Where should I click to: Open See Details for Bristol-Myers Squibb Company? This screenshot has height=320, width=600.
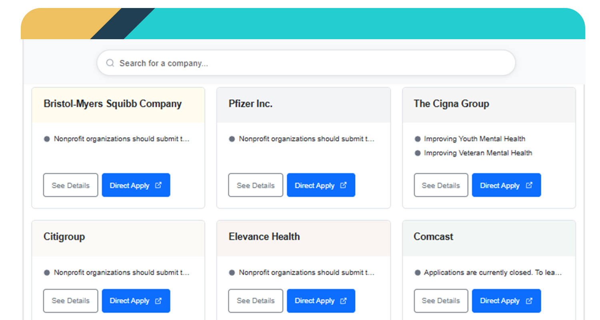(x=70, y=185)
